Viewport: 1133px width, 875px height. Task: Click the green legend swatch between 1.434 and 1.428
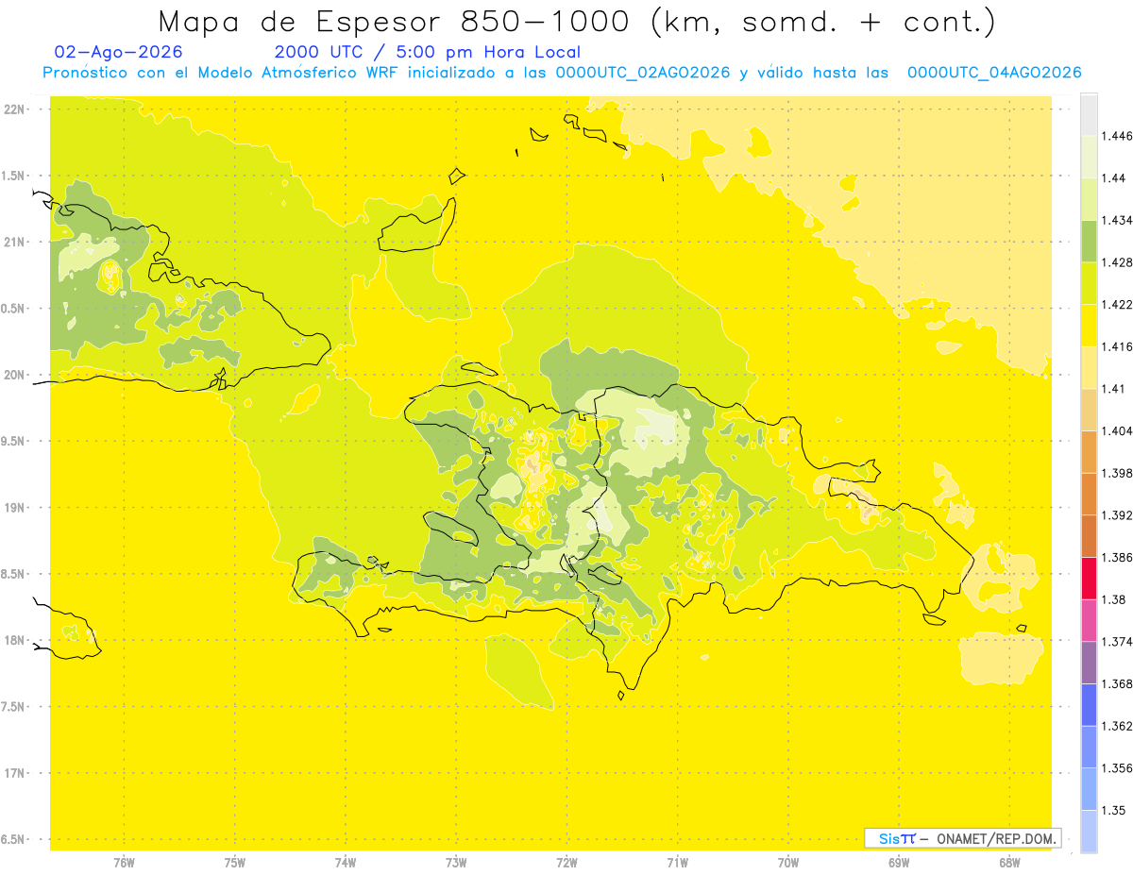click(x=1089, y=241)
